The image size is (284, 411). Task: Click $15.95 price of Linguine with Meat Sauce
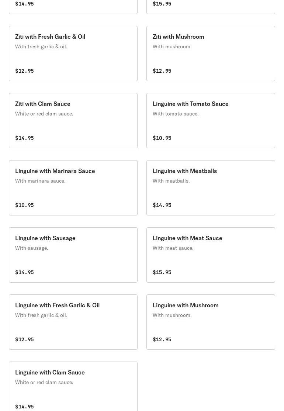click(162, 272)
